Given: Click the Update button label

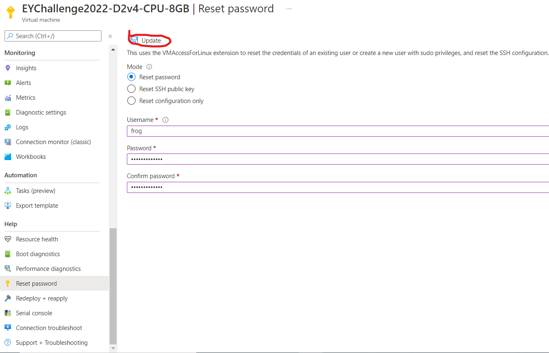Looking at the screenshot, I should (151, 41).
